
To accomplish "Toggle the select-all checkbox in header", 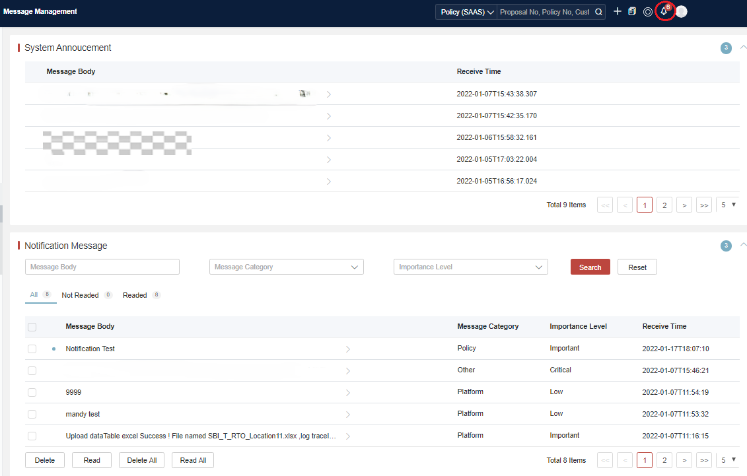I will 32,327.
